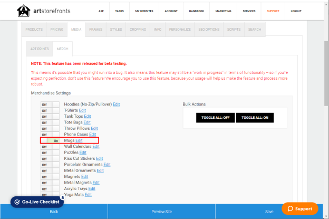Image resolution: width=329 pixels, height=219 pixels.
Task: Click the Toggle All: On button
Action: (x=255, y=118)
